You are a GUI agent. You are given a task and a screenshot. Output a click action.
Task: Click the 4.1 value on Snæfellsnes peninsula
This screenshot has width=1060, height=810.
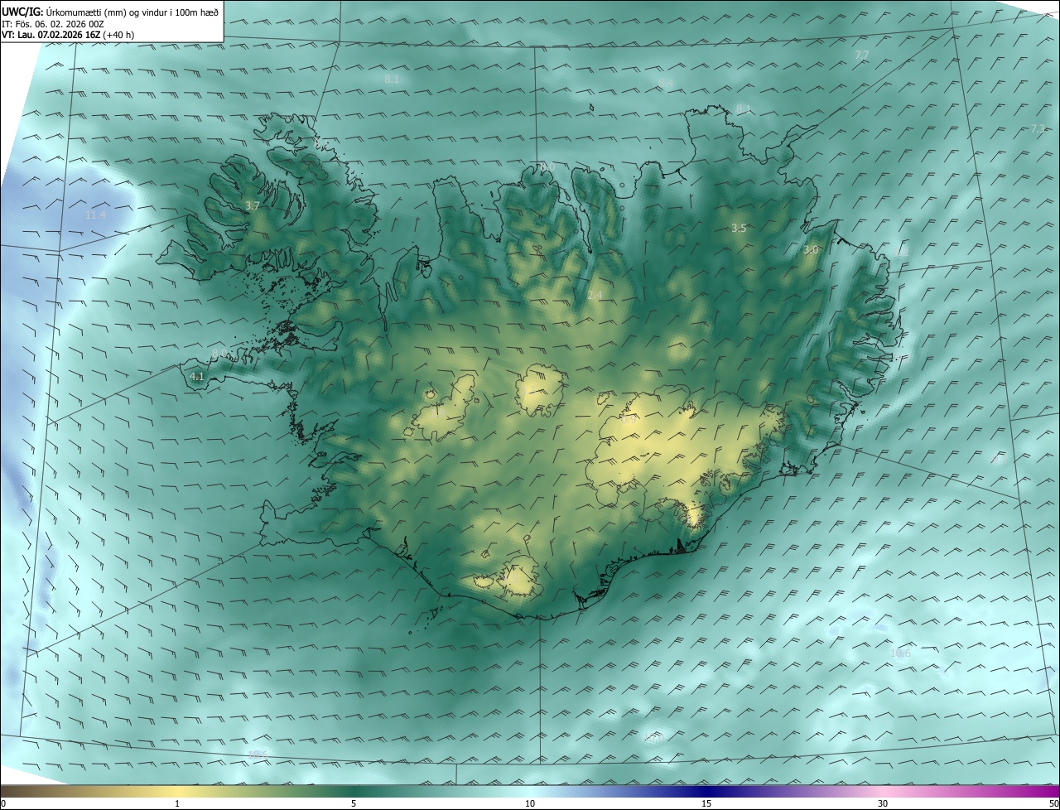[197, 376]
